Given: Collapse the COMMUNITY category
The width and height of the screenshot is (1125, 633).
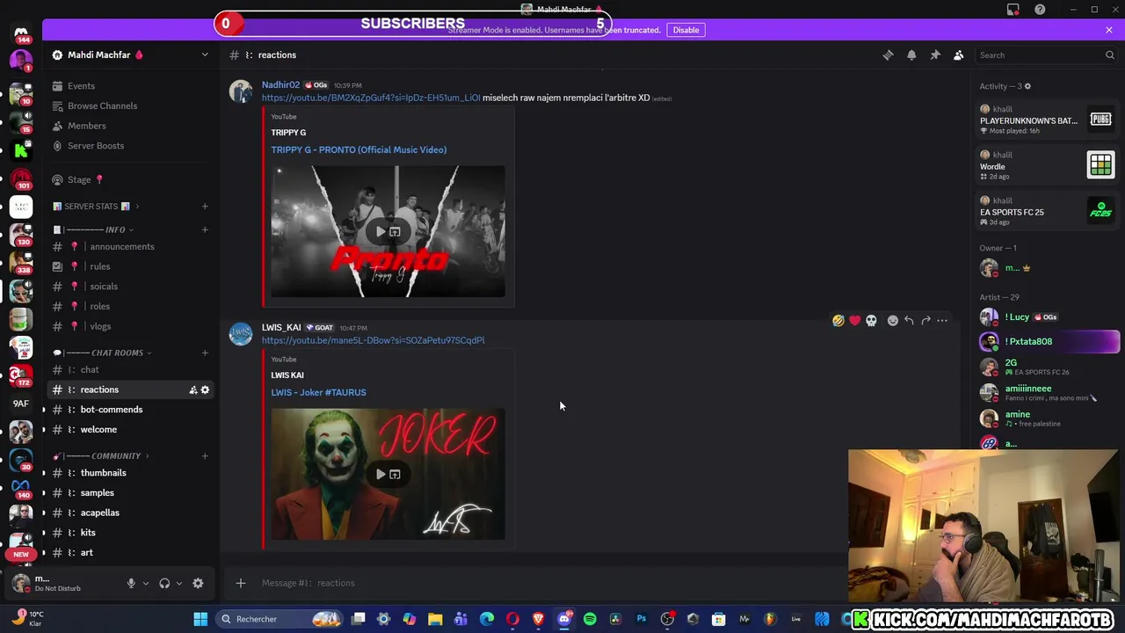Looking at the screenshot, I should (102, 455).
